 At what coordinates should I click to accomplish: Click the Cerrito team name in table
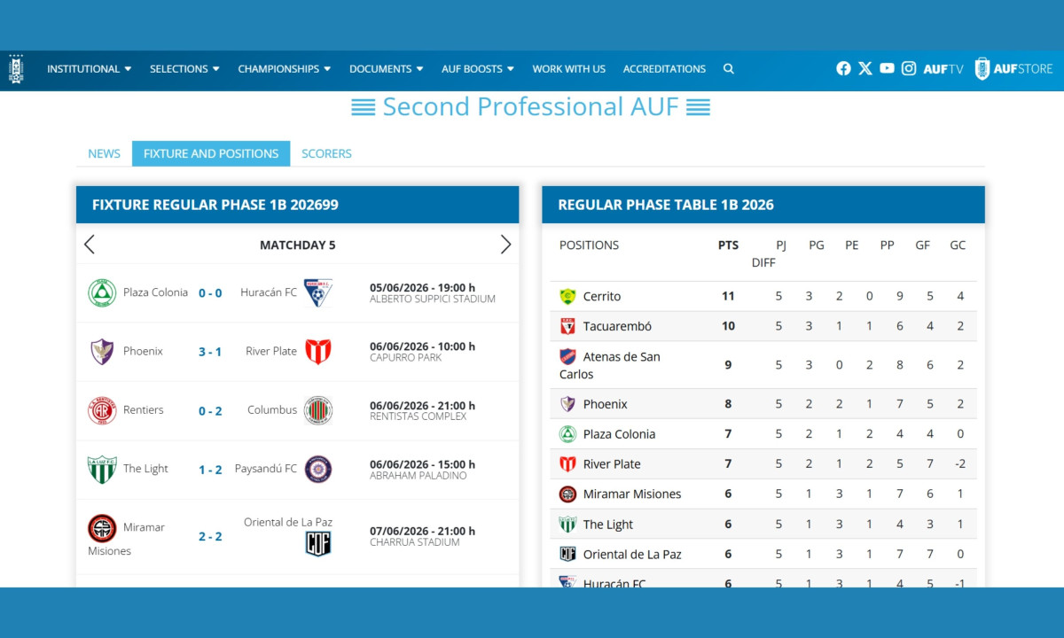pos(602,297)
